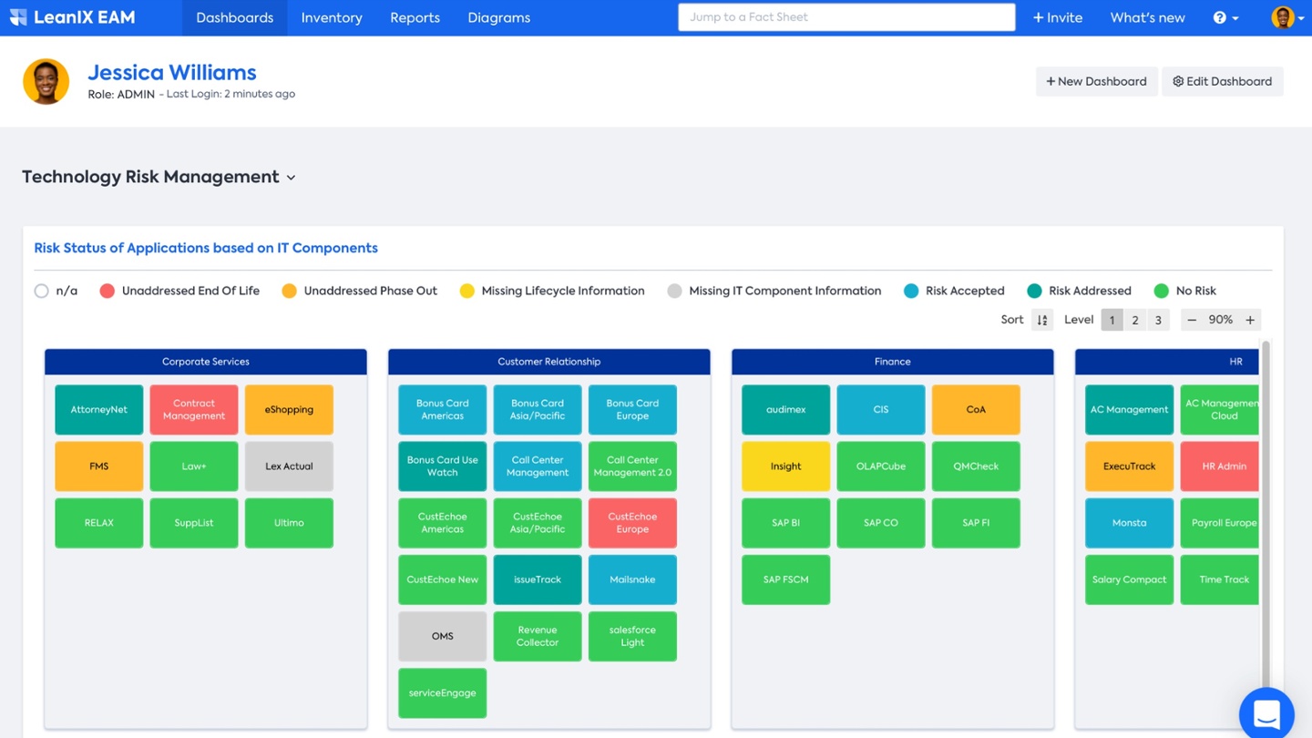Image resolution: width=1312 pixels, height=738 pixels.
Task: Switch to level 2 view
Action: [1135, 320]
